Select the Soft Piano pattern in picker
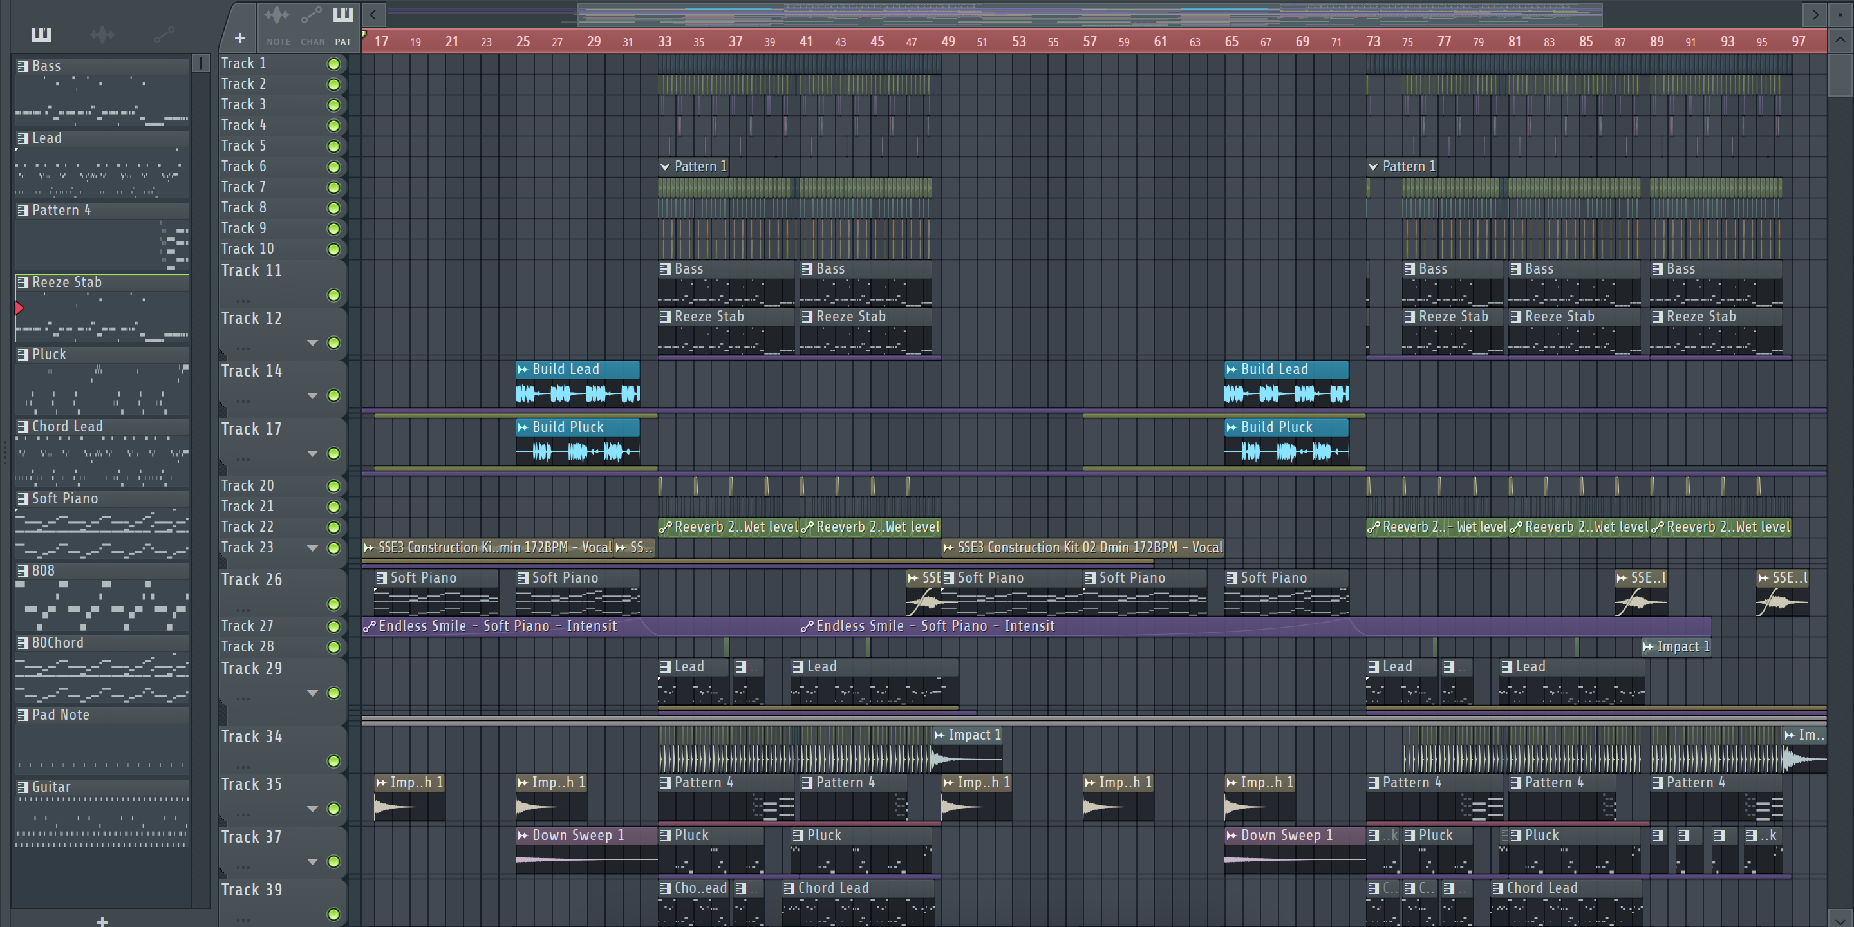1854x927 pixels. pos(102,525)
